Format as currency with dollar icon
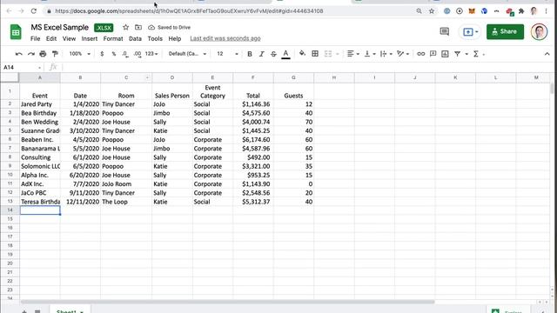Viewport: 557px width, 313px height. 102,54
